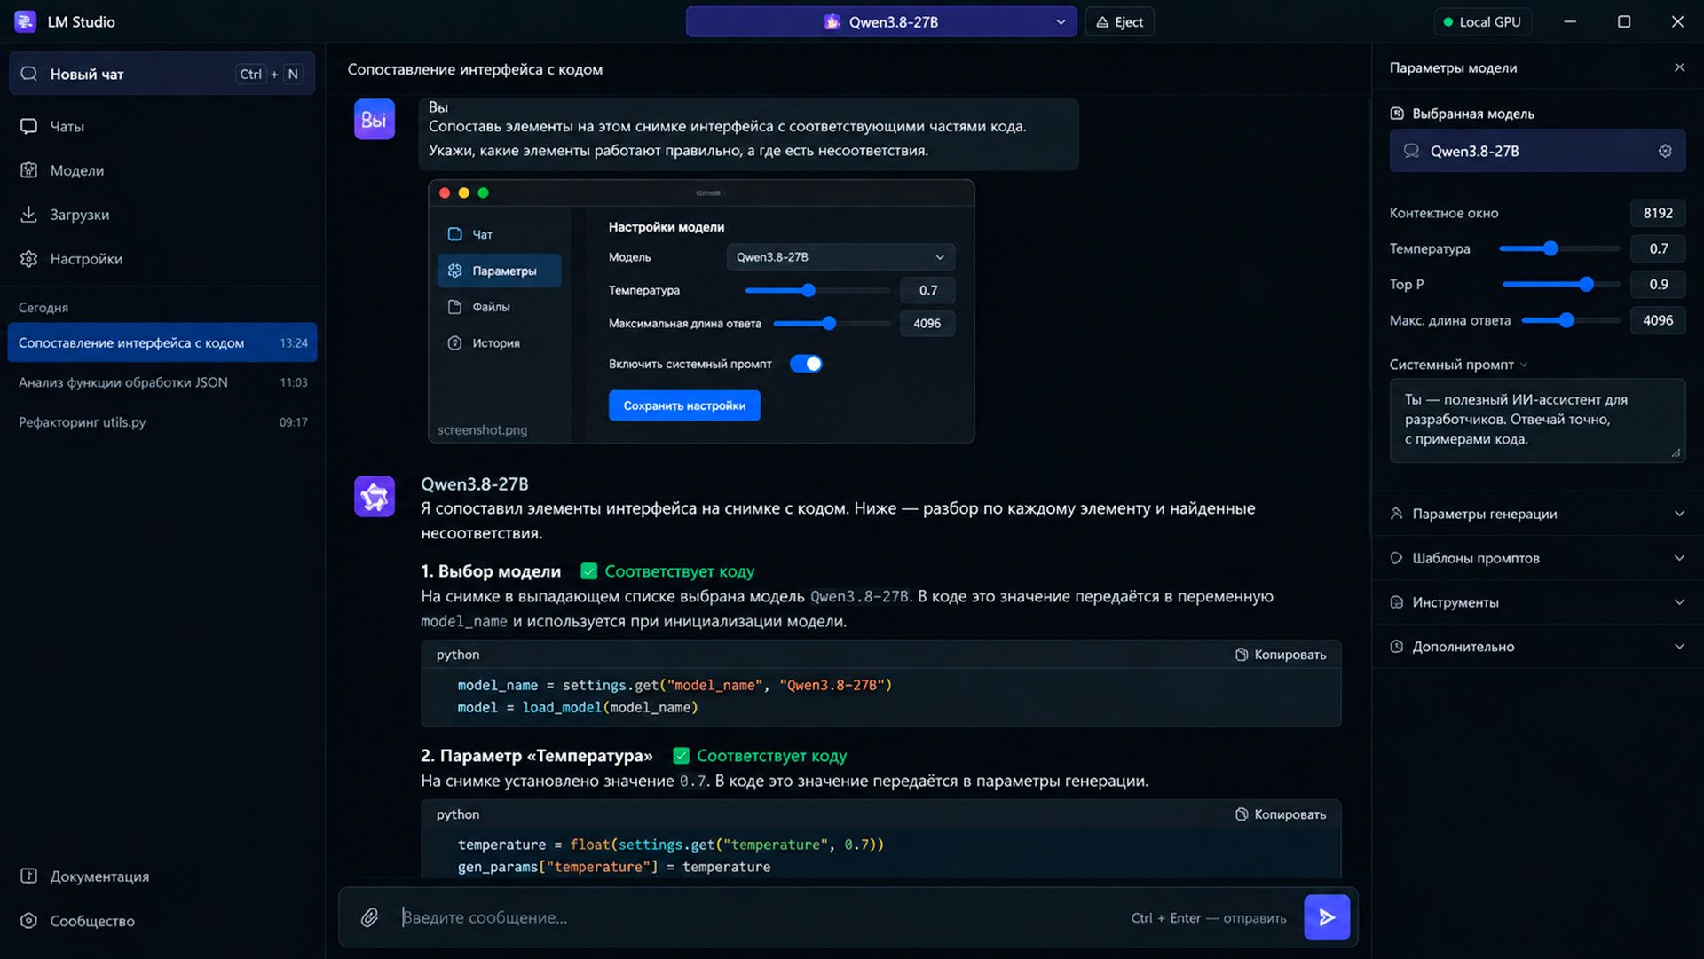This screenshot has width=1704, height=959.
Task: Open Настройки in the sidebar
Action: (x=162, y=259)
